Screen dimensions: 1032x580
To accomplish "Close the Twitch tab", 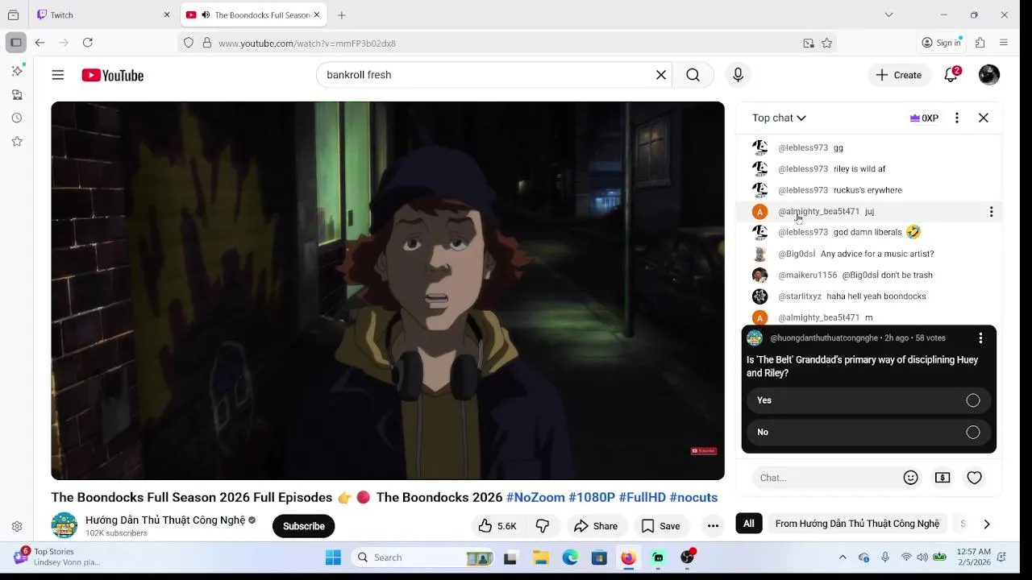I will click(167, 14).
